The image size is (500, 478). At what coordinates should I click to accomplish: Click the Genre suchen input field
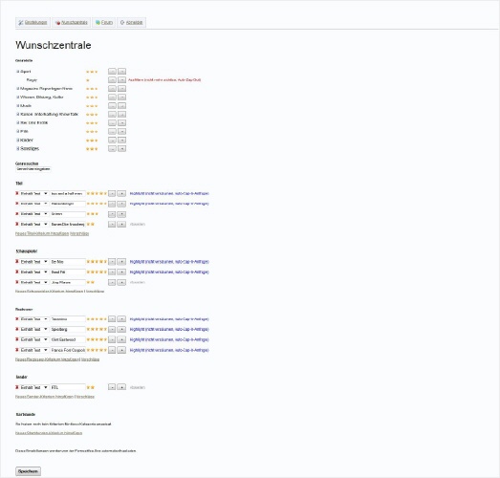[x=33, y=169]
